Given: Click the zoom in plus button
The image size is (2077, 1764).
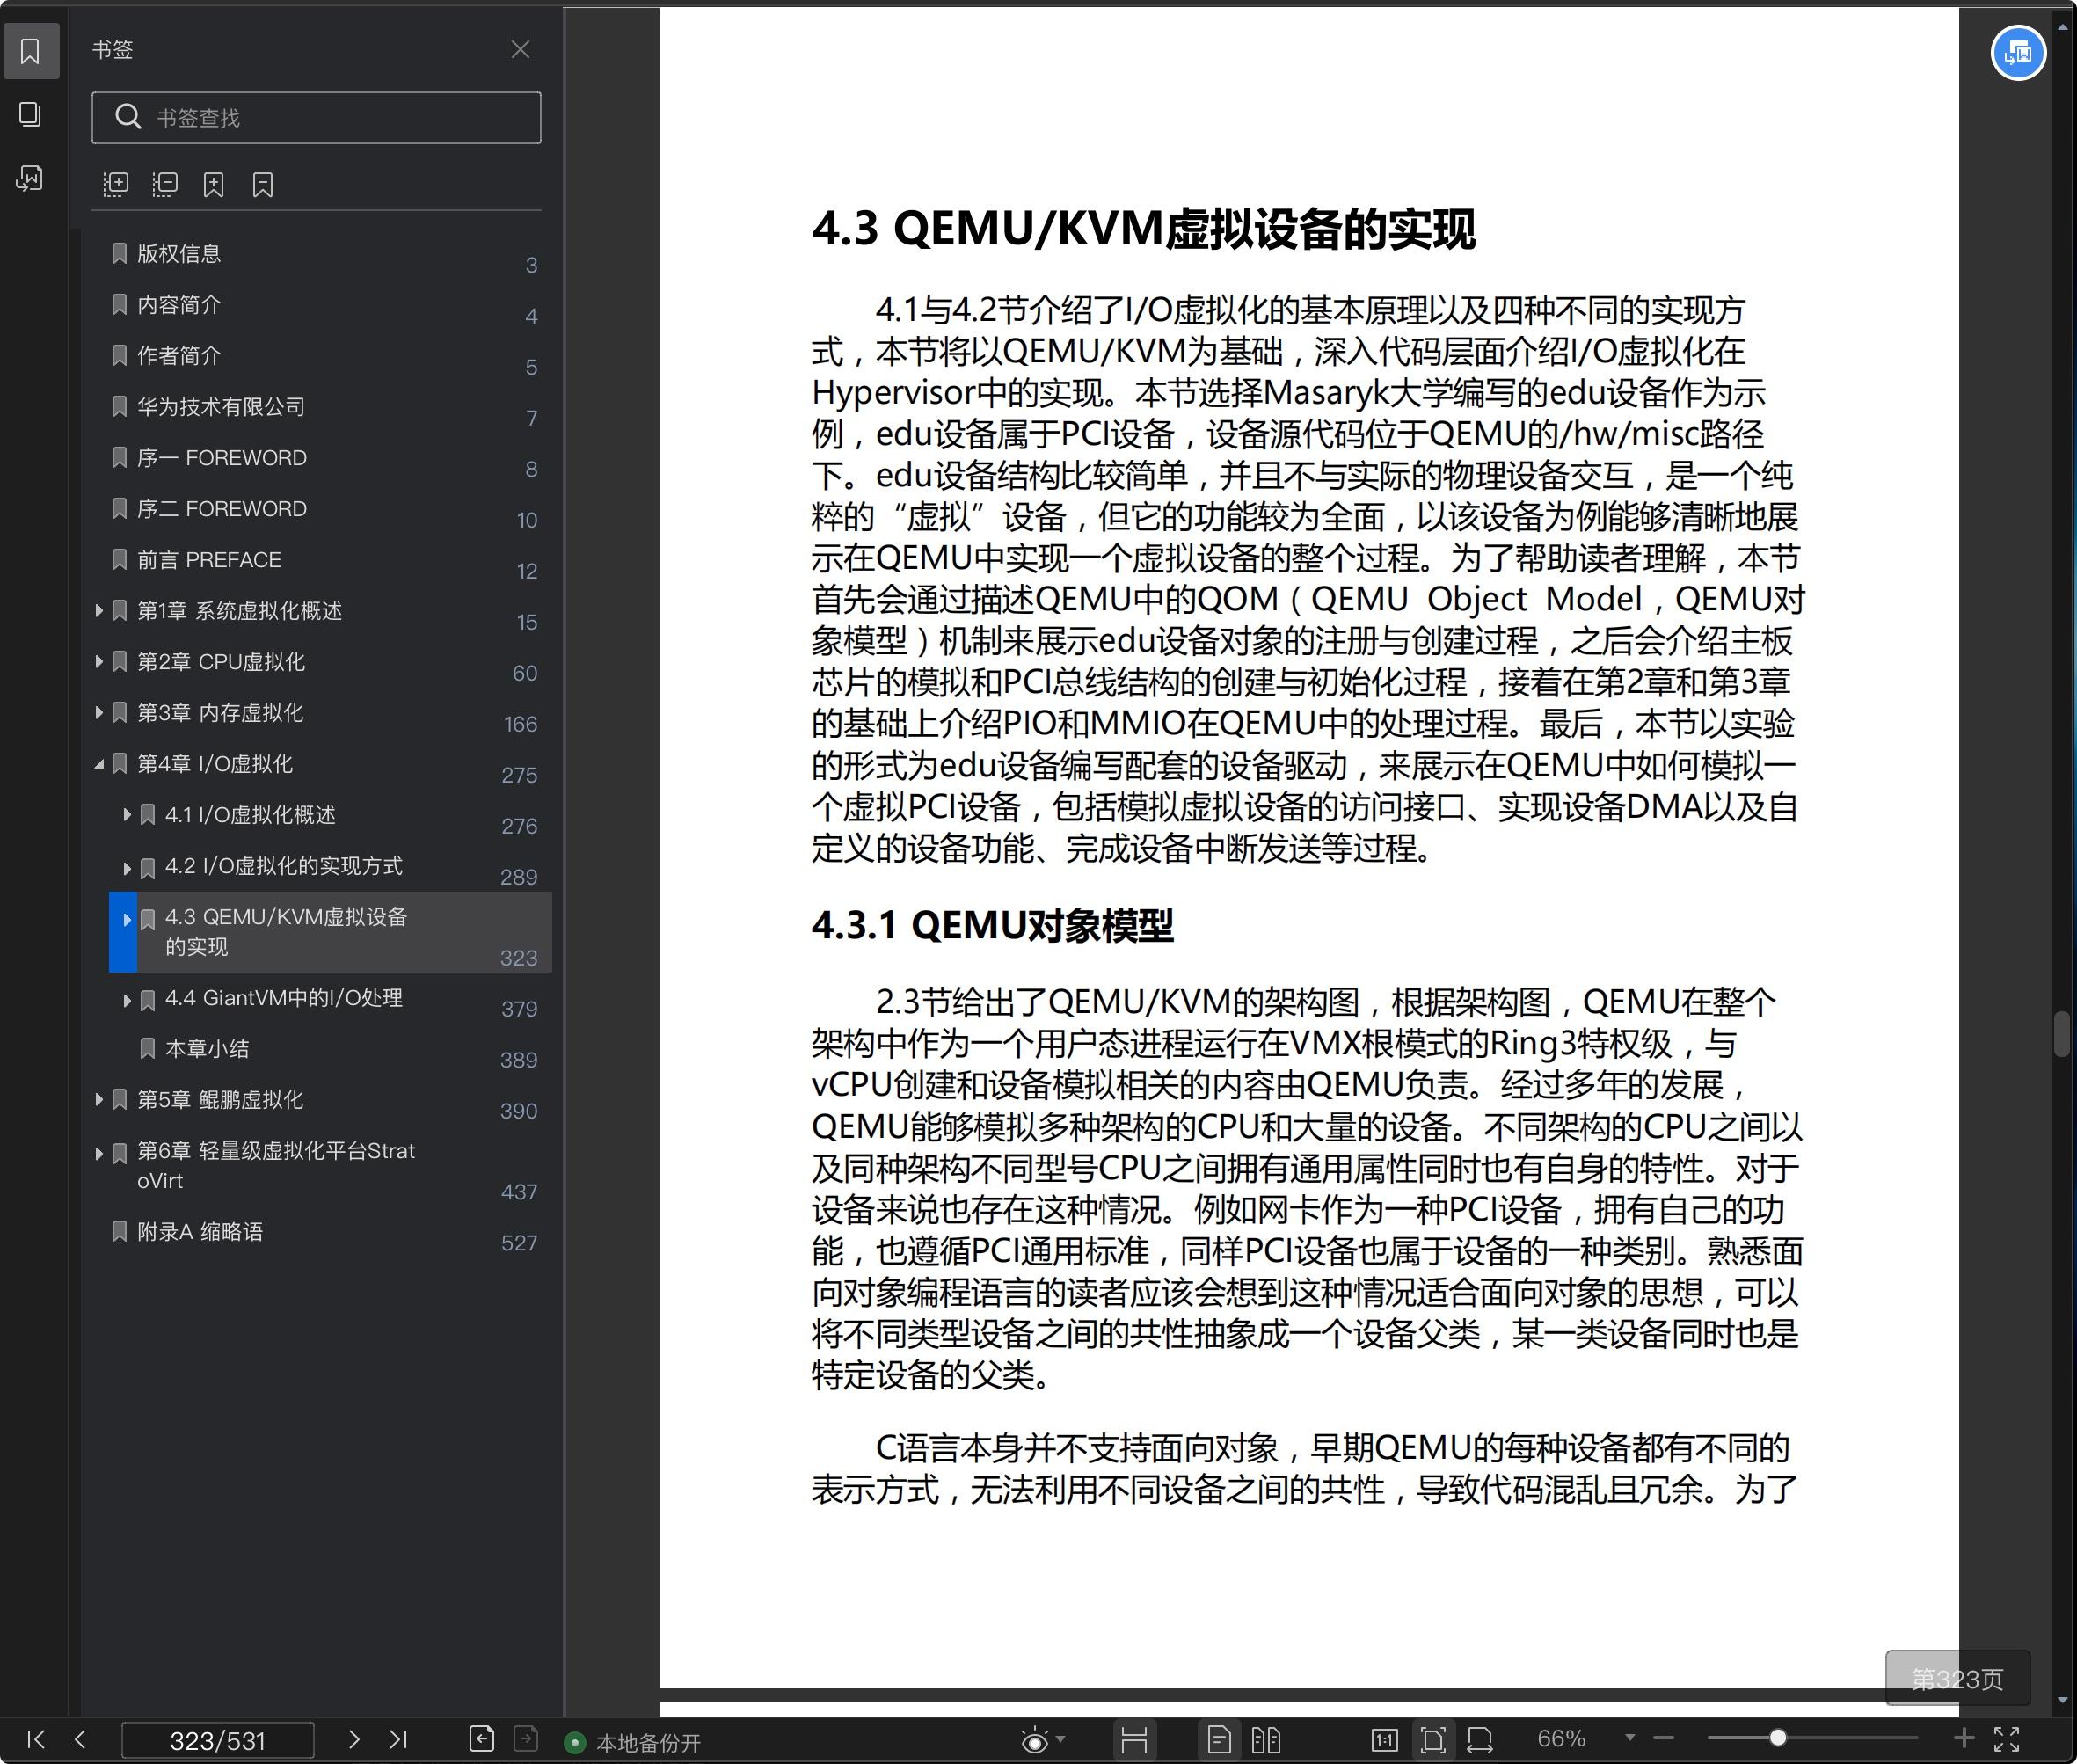Looking at the screenshot, I should coord(1964,1739).
